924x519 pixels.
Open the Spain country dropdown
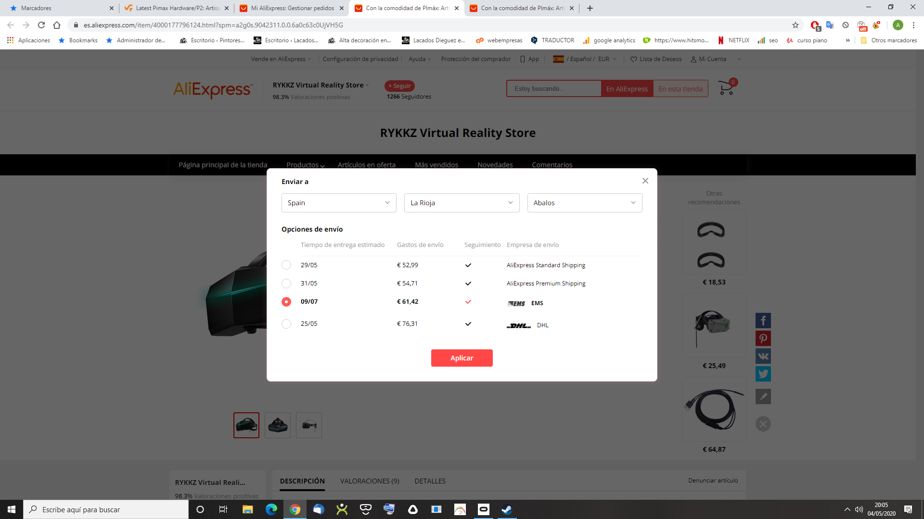[339, 203]
